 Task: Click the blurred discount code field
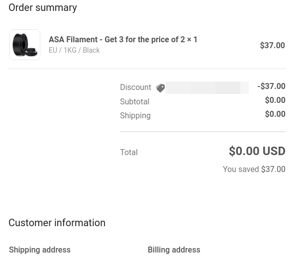pyautogui.click(x=207, y=87)
